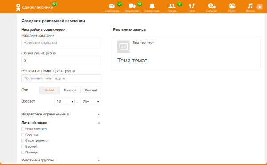The width and height of the screenshot is (267, 165).
Task: Click the Название кампании input field
Action: pyautogui.click(x=61, y=43)
